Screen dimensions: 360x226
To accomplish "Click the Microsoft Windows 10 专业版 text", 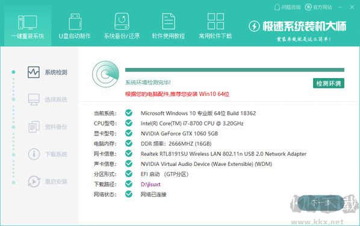I will click(x=198, y=113).
